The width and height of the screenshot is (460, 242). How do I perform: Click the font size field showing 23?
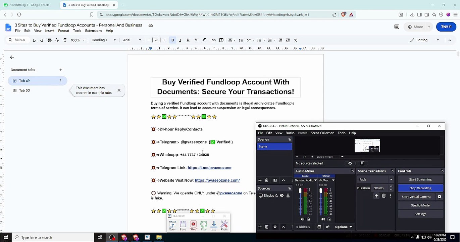[x=156, y=40]
